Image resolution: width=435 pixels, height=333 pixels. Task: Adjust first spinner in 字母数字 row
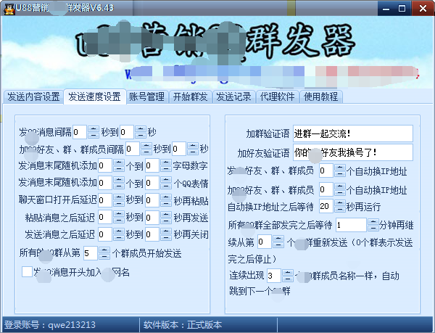coord(119,165)
